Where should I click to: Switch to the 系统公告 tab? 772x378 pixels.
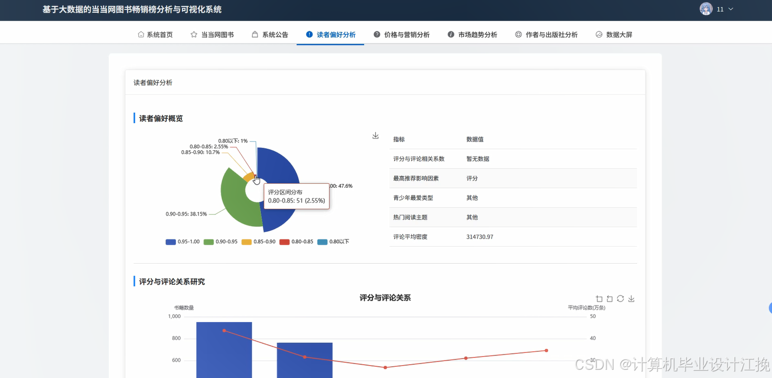(270, 35)
